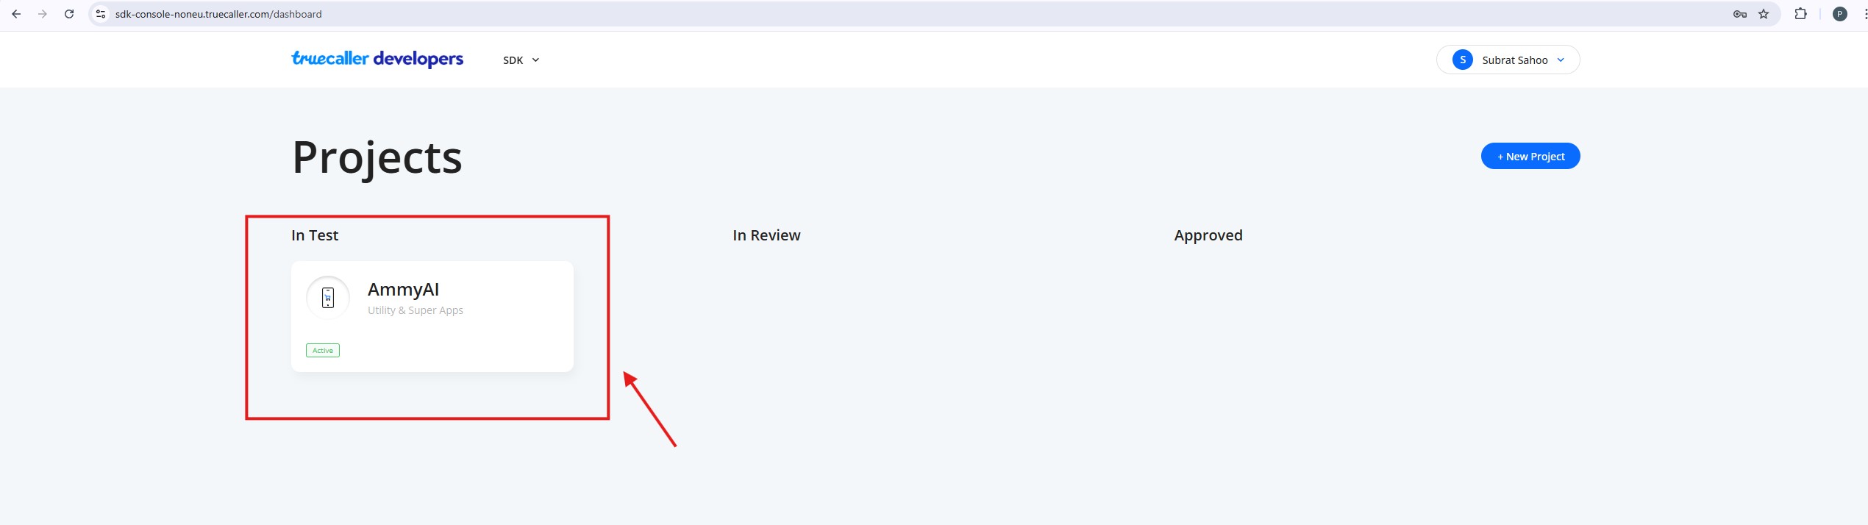
Task: View site information icon in address bar
Action: click(101, 14)
